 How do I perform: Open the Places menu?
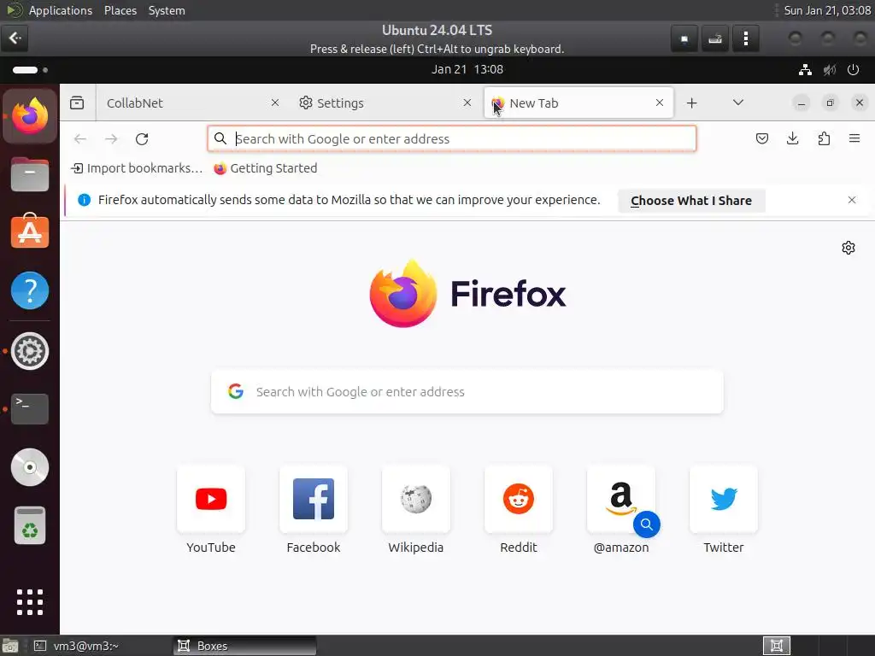point(120,10)
